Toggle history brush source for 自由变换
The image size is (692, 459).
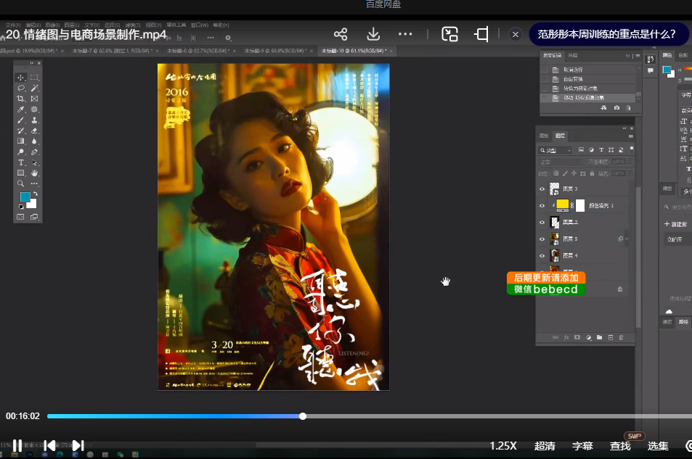pos(545,79)
